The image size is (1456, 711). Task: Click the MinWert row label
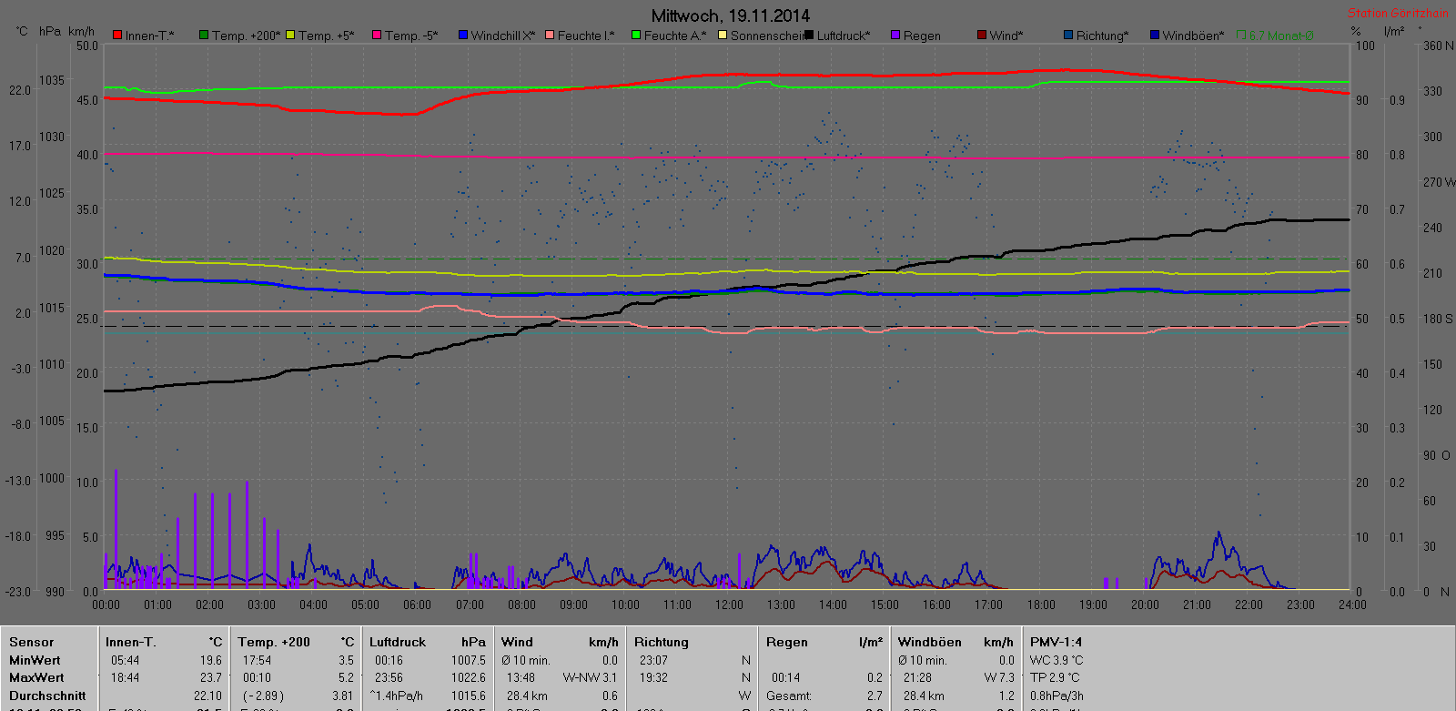[35, 660]
